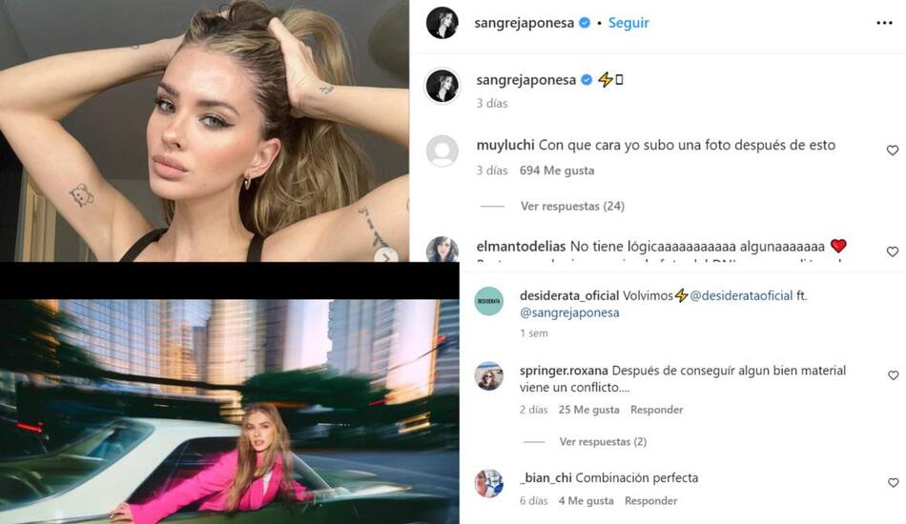Click the sangrejaponesa avatar in header
Viewport: 906px width, 524px height.
click(442, 23)
